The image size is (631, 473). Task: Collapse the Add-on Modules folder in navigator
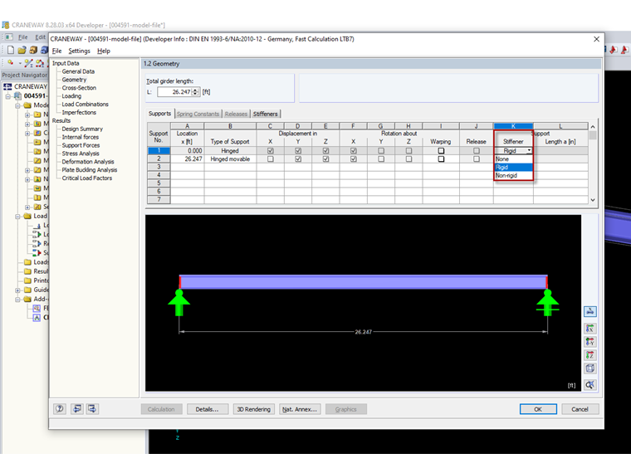(x=17, y=300)
